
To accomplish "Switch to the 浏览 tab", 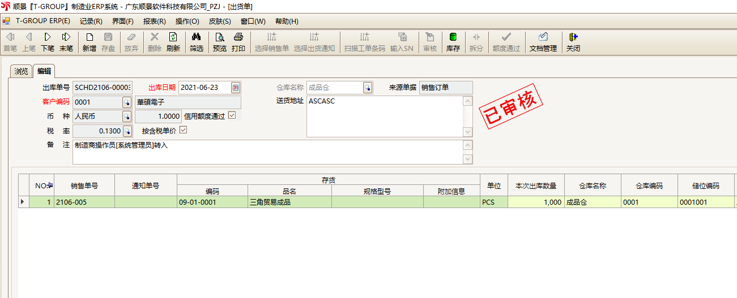I will click(21, 71).
